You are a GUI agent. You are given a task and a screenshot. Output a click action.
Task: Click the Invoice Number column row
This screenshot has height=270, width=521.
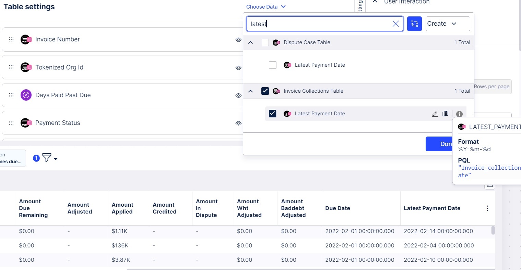click(x=122, y=39)
